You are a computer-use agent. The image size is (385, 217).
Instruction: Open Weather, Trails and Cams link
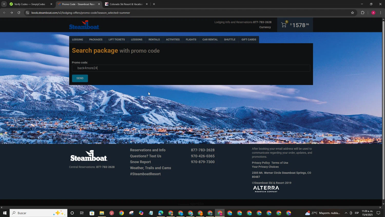[150, 168]
